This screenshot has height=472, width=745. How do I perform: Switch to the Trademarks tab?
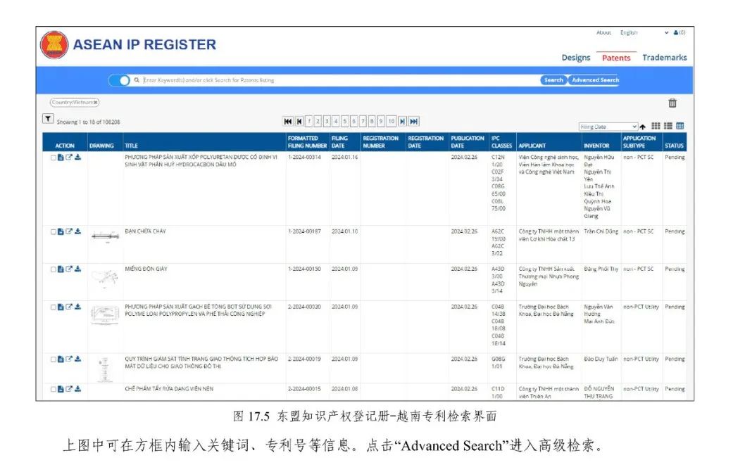point(664,58)
